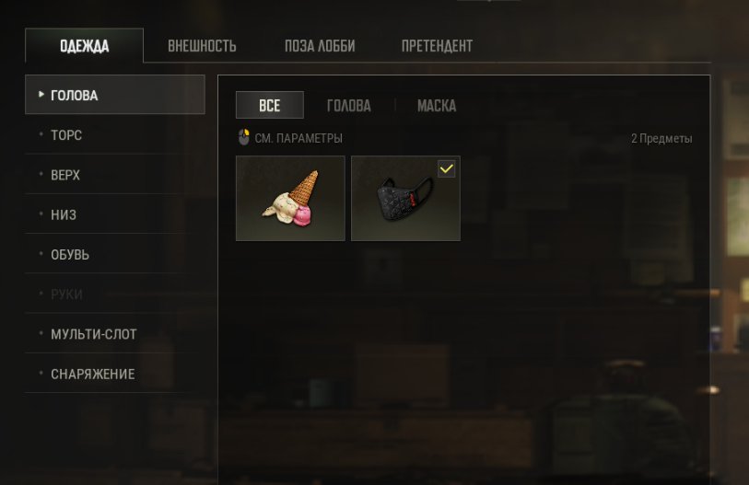Screen dimensions: 749x485
Task: Filter items by МАСКА
Action: [x=437, y=106]
